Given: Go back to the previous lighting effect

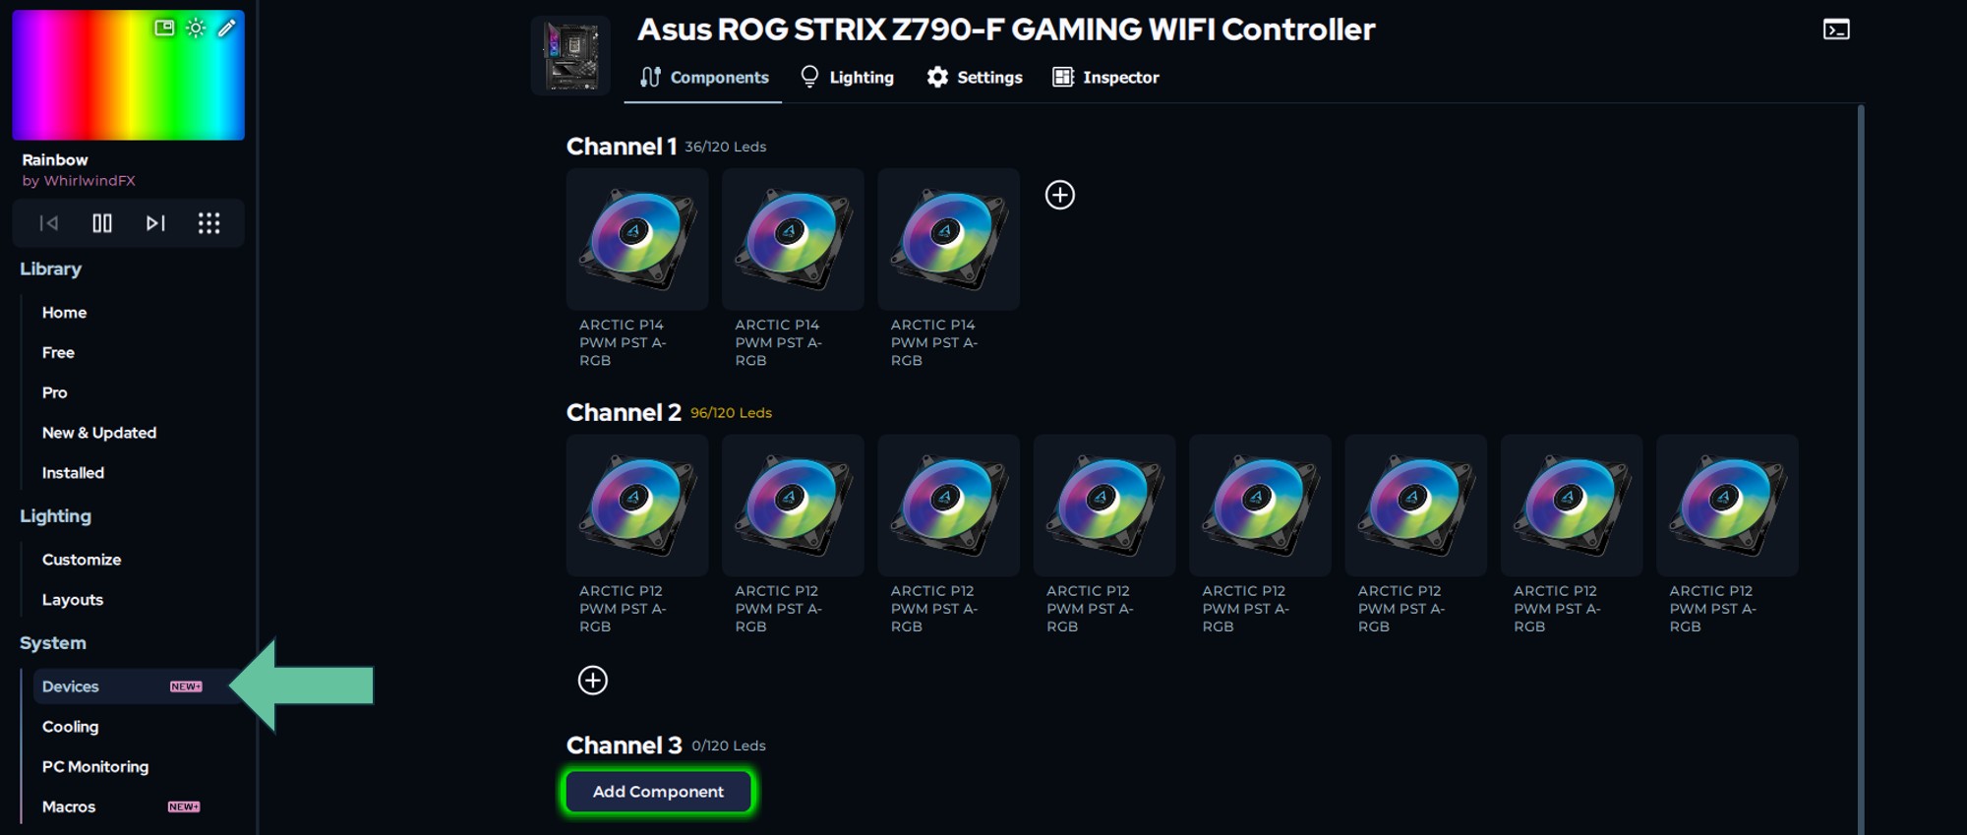Looking at the screenshot, I should pyautogui.click(x=48, y=223).
